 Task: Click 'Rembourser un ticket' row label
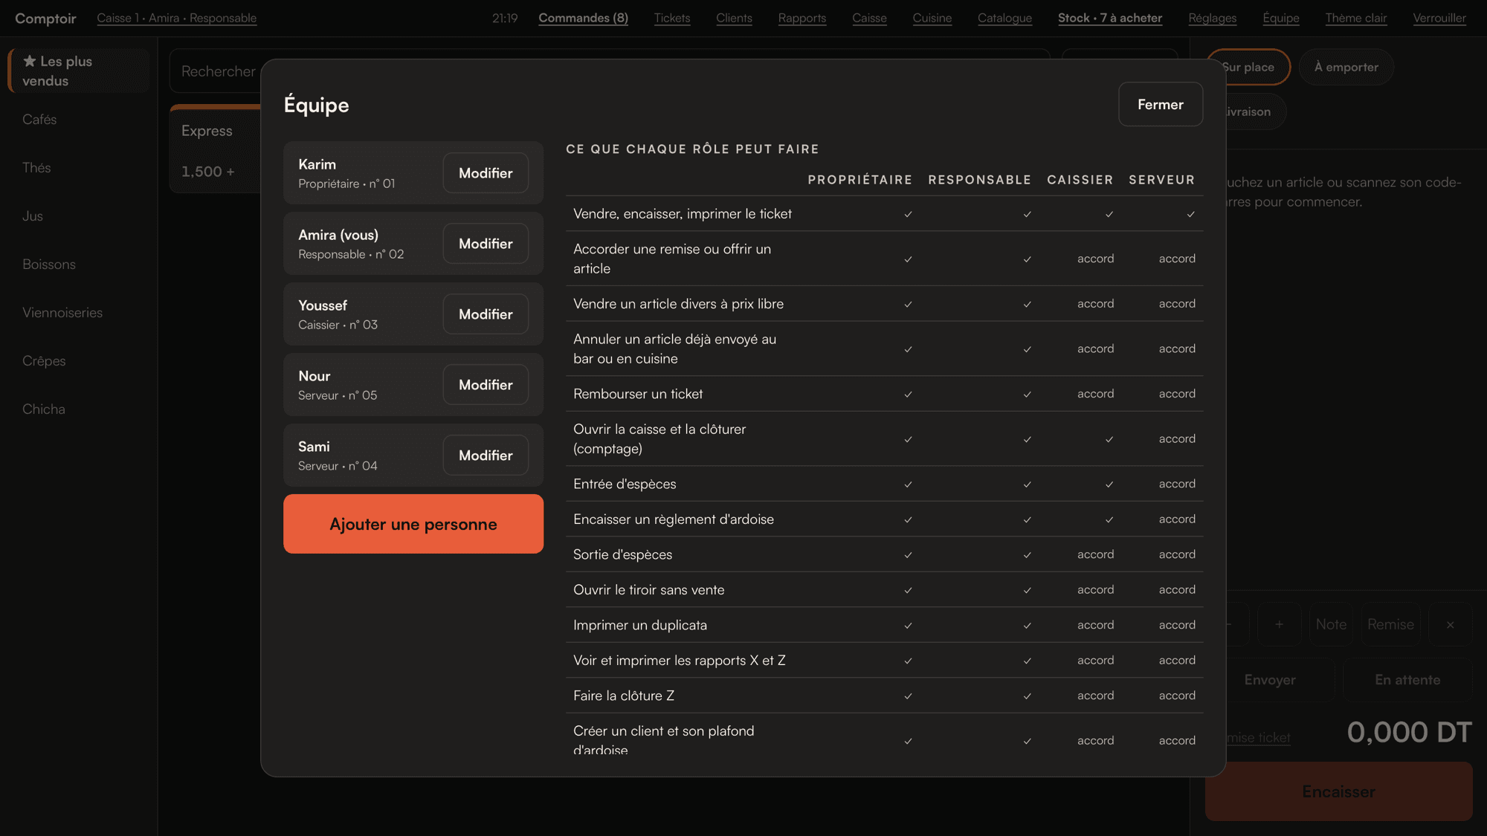click(x=638, y=394)
